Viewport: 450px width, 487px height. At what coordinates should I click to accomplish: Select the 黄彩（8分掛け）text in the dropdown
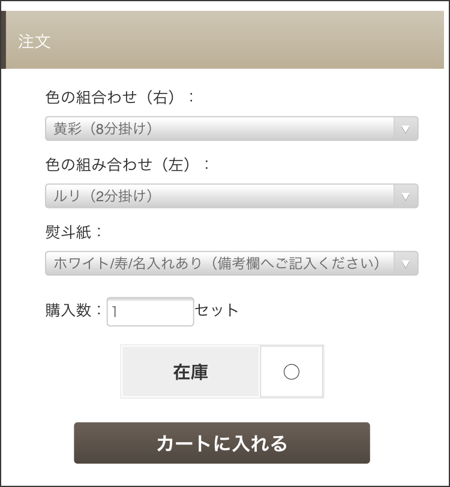click(x=103, y=129)
